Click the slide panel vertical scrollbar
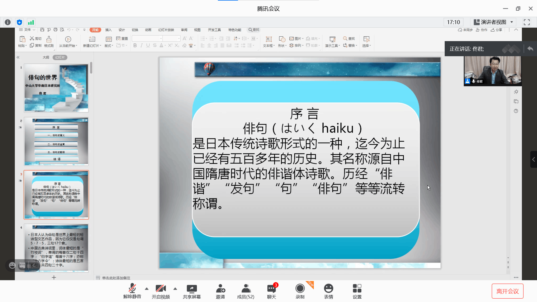Image resolution: width=537 pixels, height=302 pixels. point(91,68)
